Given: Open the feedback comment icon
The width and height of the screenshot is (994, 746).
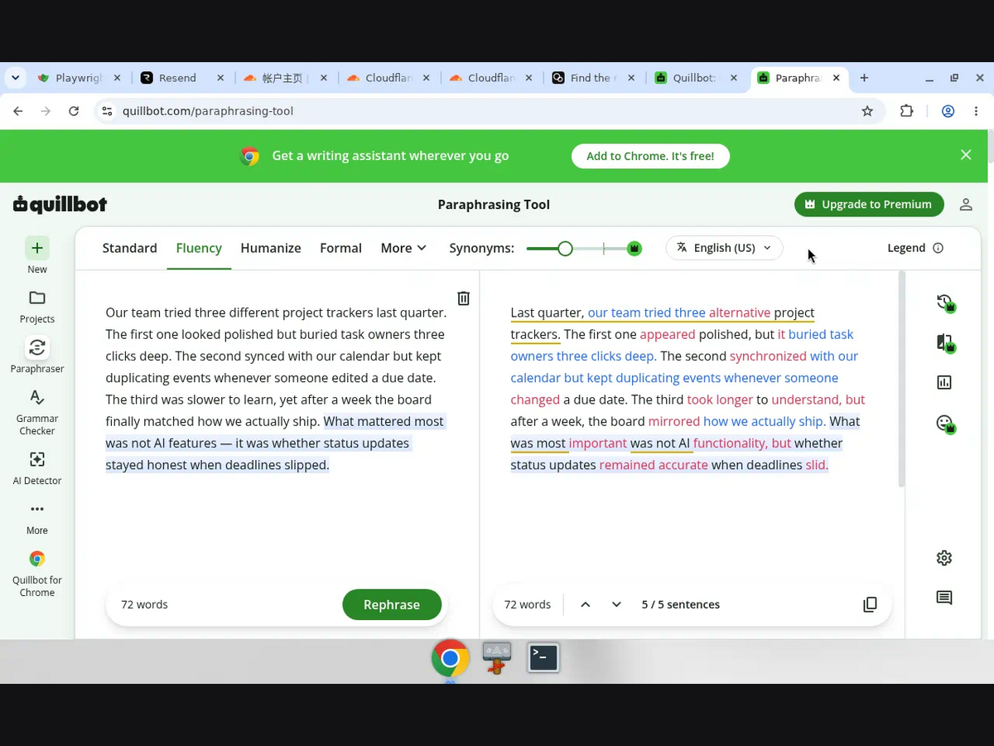Looking at the screenshot, I should 944,598.
